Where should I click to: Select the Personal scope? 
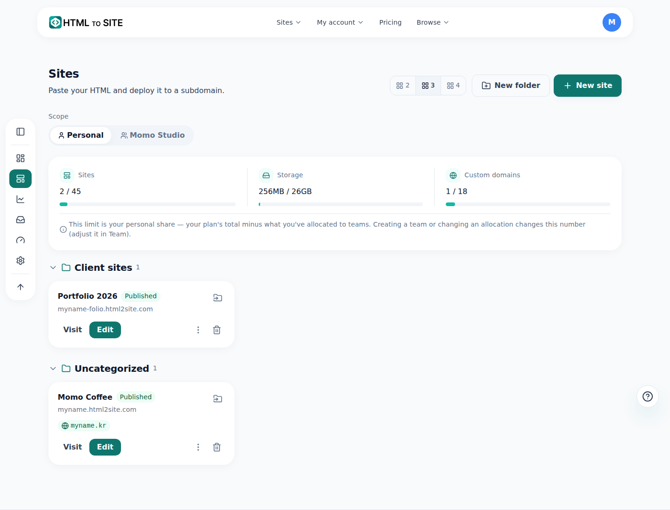click(x=81, y=135)
